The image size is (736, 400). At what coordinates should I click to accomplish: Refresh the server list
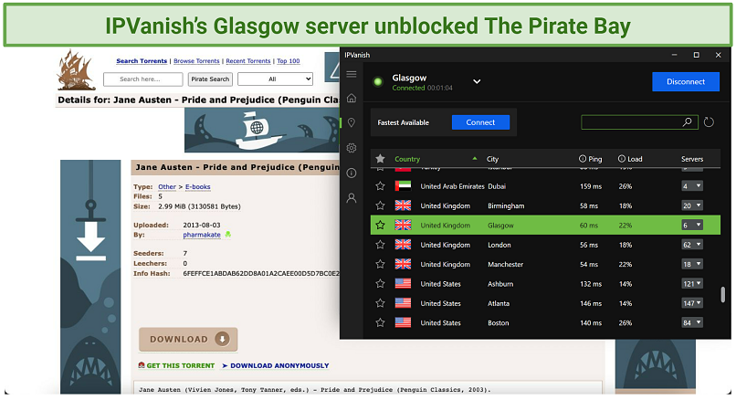click(x=709, y=122)
